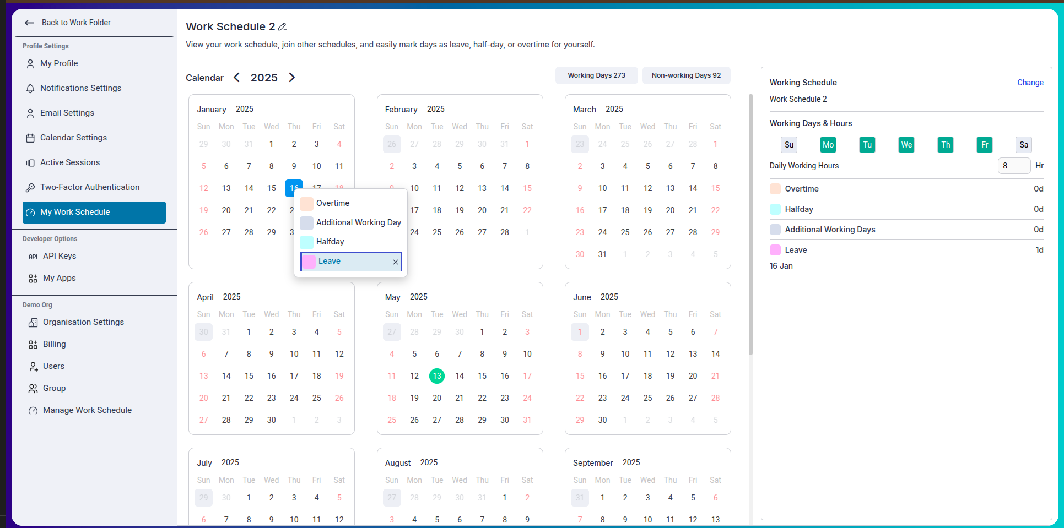The image size is (1064, 528).
Task: Select February 28 in the calendar
Action: (505, 232)
